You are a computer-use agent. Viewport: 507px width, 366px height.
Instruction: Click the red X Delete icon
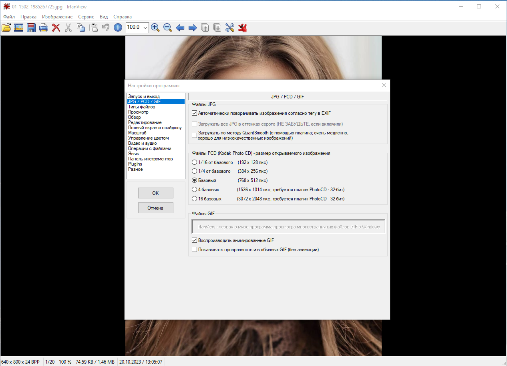(x=56, y=28)
